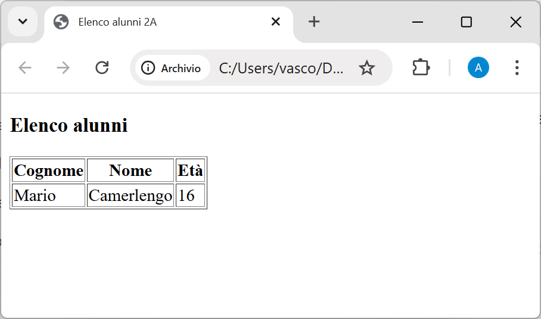Click the Mario table cell
Viewport: 541px width, 319px height.
[x=49, y=196]
